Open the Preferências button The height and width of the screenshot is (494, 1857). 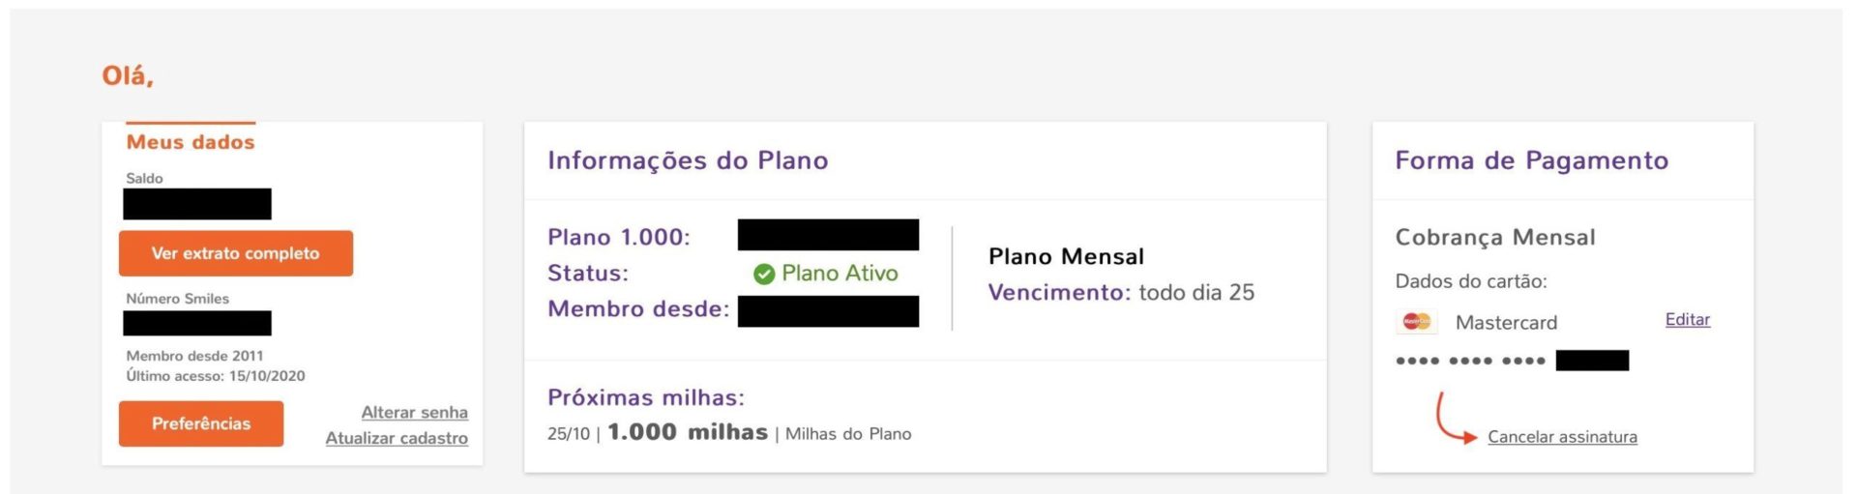(201, 423)
